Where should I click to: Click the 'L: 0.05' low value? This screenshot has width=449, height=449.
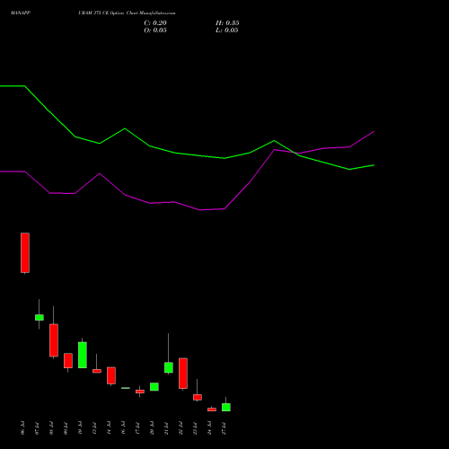227,31
